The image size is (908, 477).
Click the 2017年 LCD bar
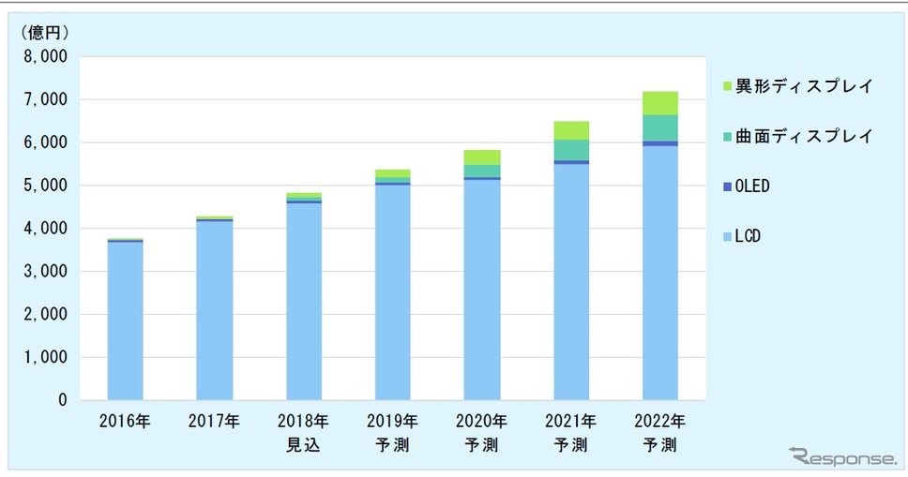pyautogui.click(x=214, y=311)
